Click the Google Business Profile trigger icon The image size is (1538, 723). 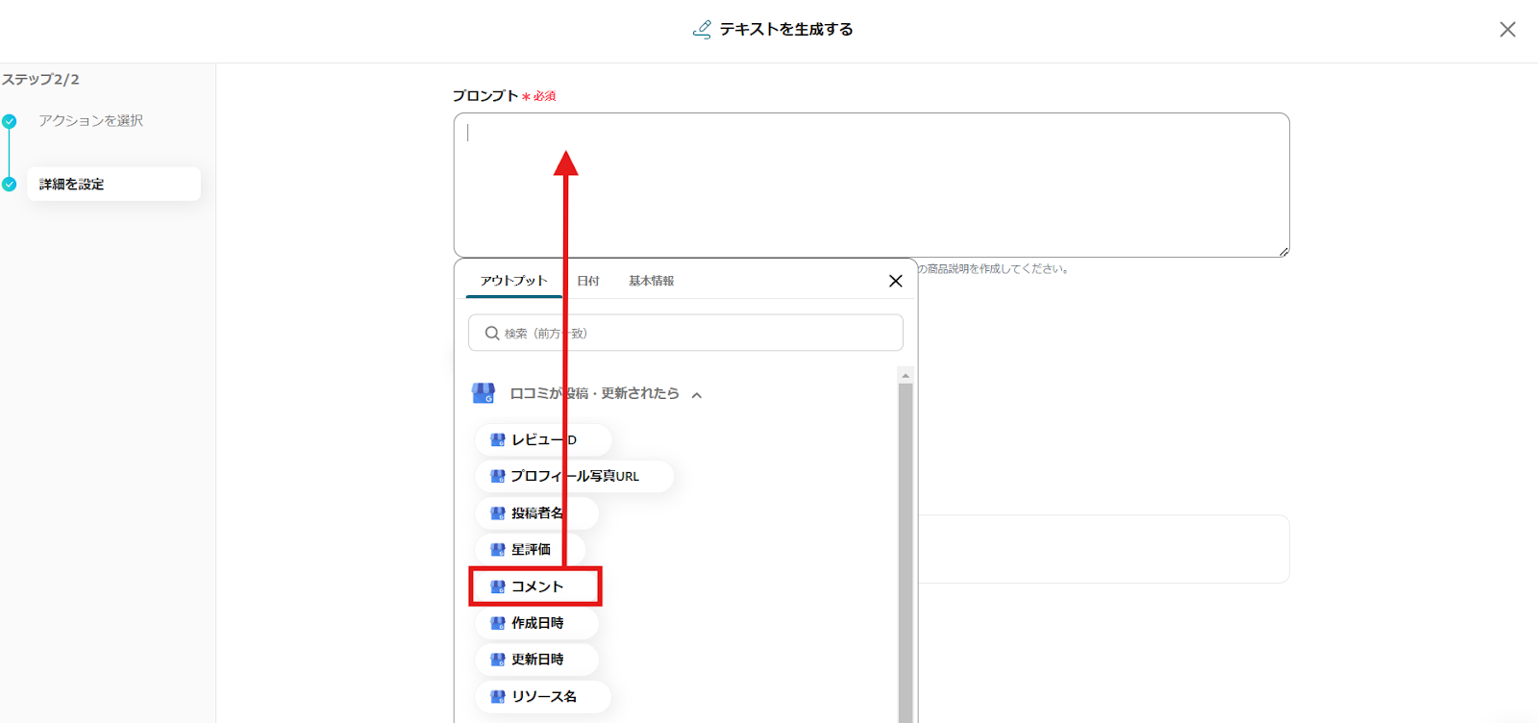click(483, 393)
